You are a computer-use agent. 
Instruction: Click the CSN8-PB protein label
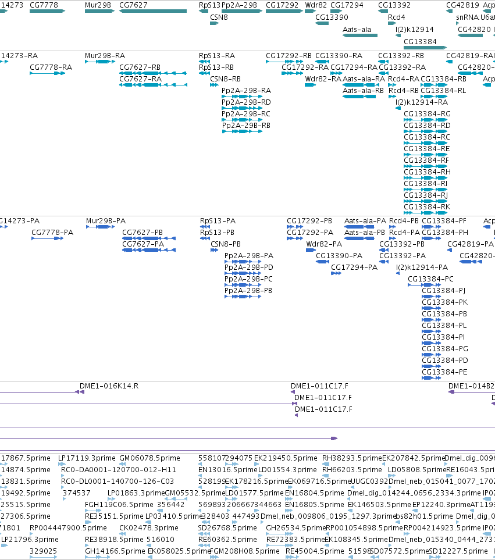pos(226,244)
